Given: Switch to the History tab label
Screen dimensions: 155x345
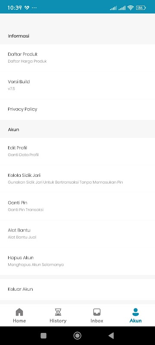Looking at the screenshot, I should (58, 321).
